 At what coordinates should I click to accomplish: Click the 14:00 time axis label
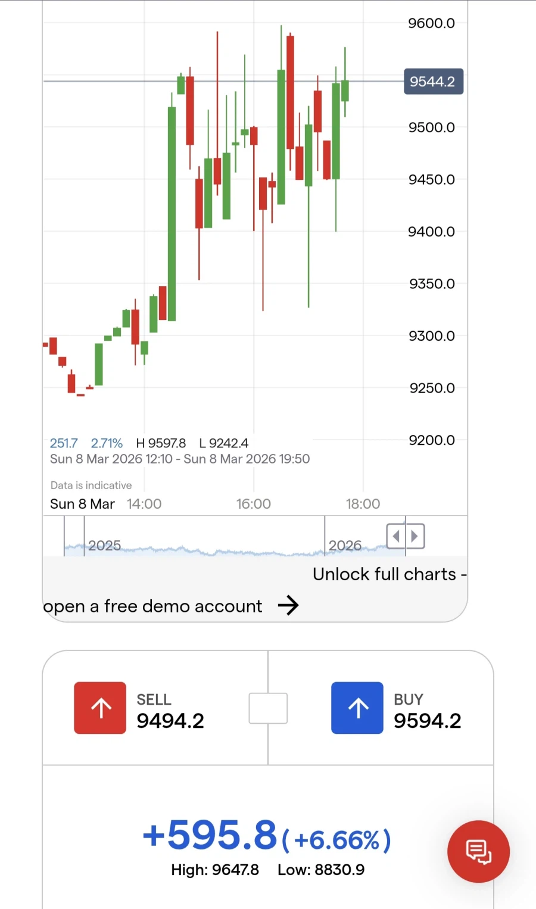[144, 504]
